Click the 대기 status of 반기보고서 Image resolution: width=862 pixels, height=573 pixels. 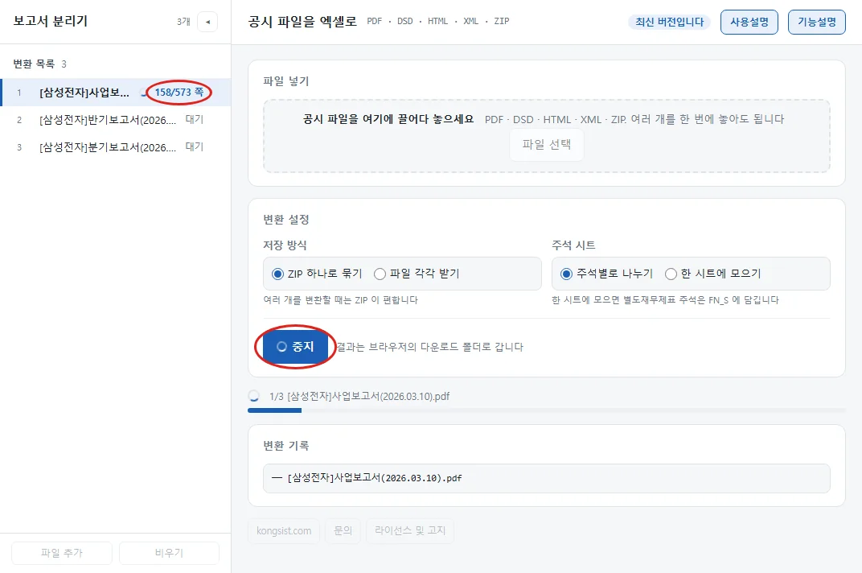(x=195, y=119)
